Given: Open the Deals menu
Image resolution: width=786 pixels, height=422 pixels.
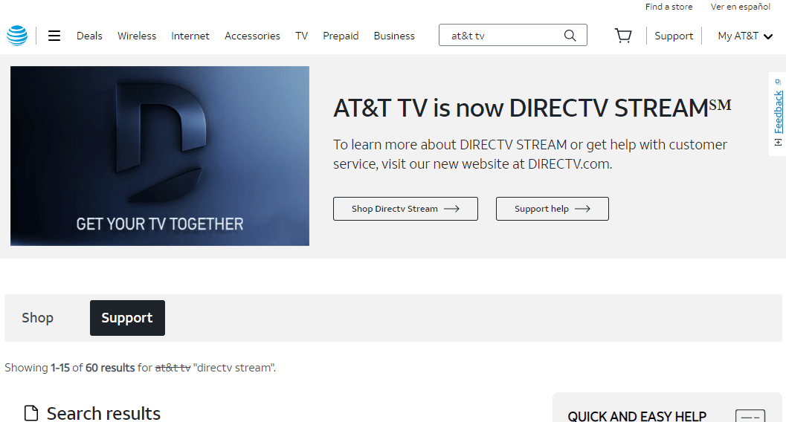Looking at the screenshot, I should coord(89,36).
